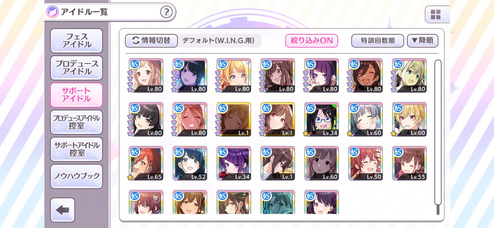Screen dimensions: 494x228
Task: Toggle sort direction with ▼降順 button
Action: point(423,40)
